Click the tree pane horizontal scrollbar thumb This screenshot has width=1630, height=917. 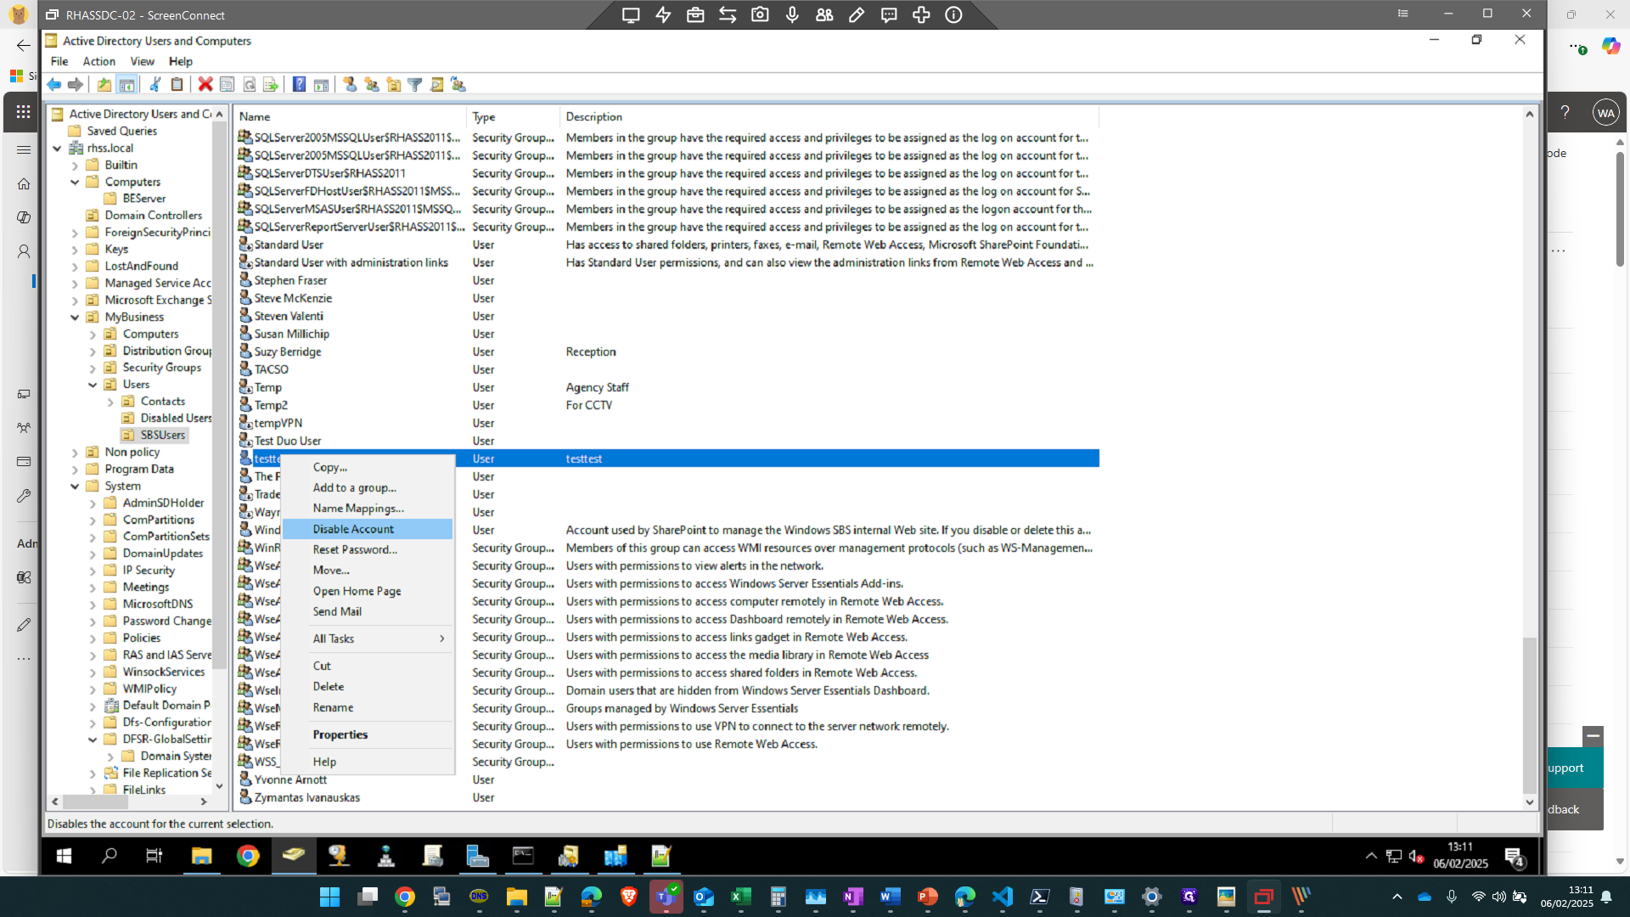coord(95,802)
